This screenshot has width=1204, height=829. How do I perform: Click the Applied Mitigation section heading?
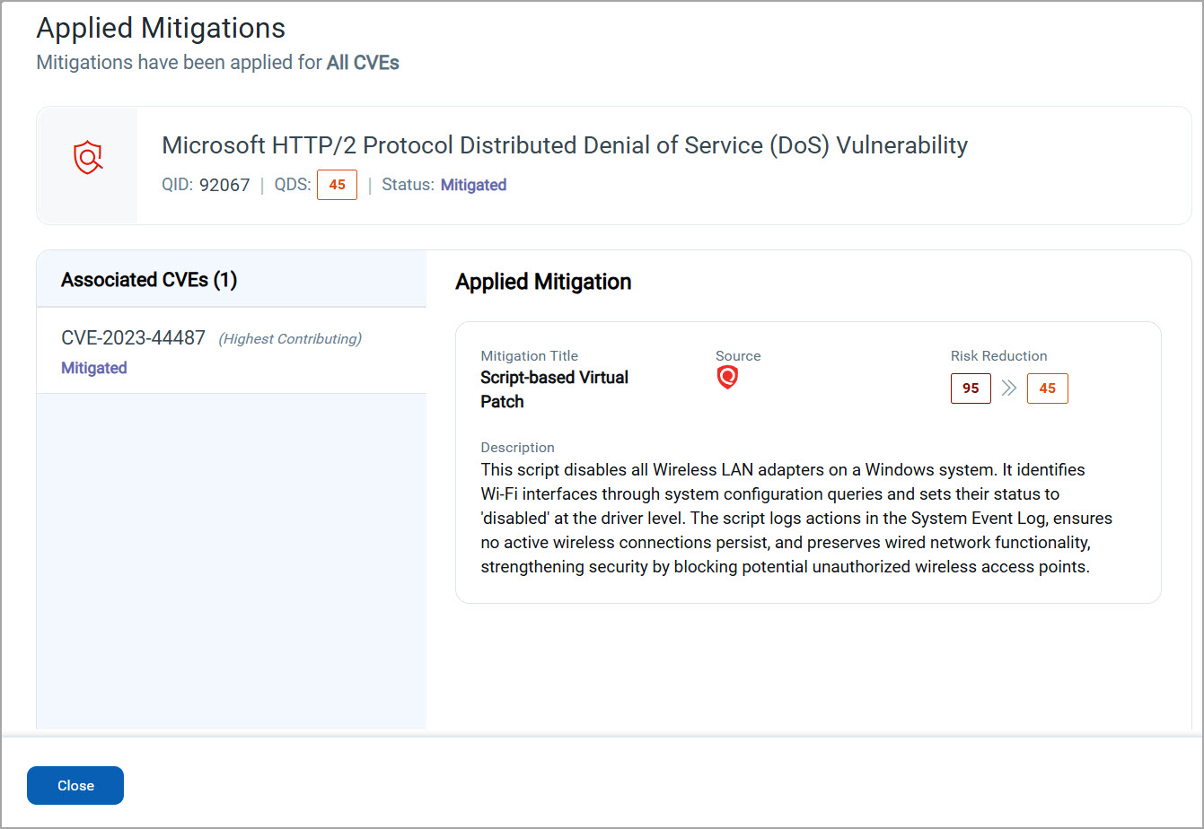[x=543, y=282]
